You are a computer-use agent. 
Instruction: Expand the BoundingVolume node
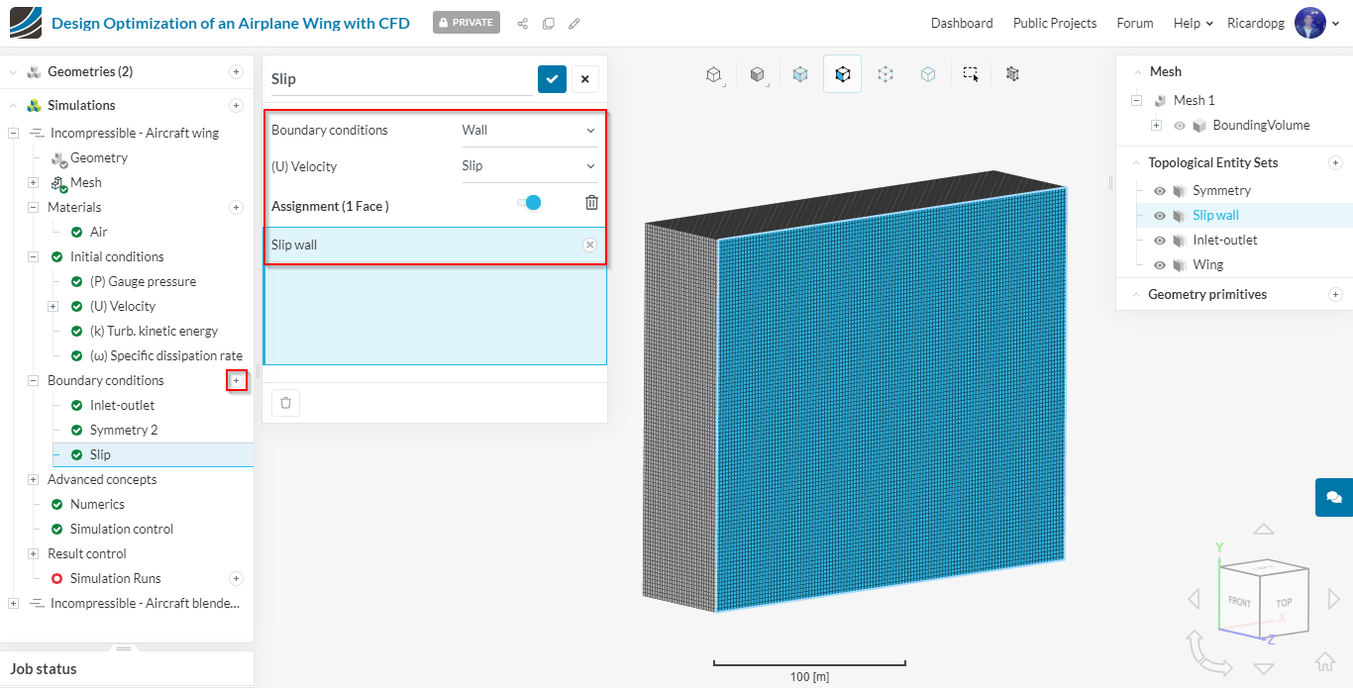pos(1156,126)
